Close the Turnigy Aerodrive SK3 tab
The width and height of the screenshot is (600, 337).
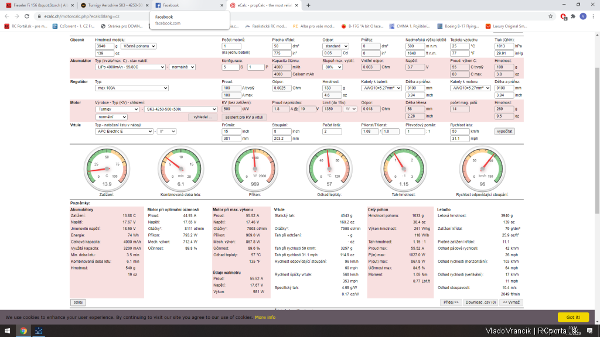tap(146, 5)
